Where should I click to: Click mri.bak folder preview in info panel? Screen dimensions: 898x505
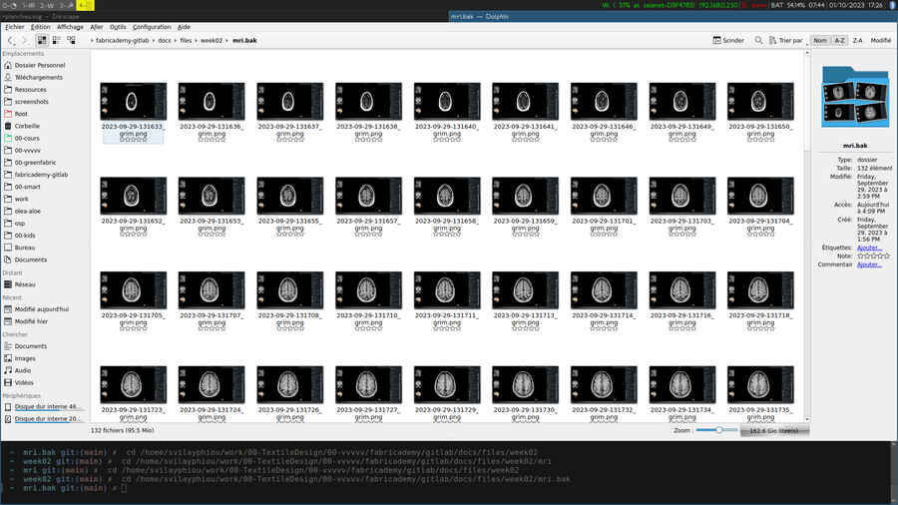pos(855,97)
